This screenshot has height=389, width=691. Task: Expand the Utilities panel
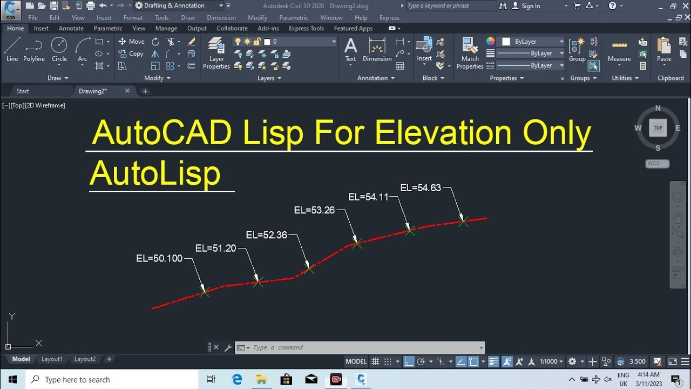(x=625, y=78)
